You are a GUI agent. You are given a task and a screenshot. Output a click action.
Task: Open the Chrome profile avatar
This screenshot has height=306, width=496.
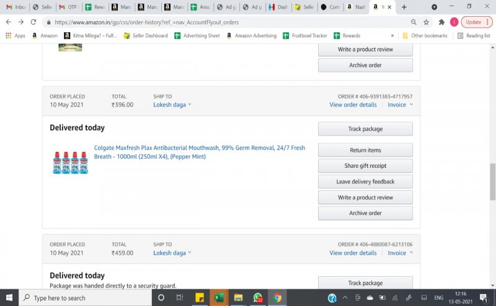point(454,22)
